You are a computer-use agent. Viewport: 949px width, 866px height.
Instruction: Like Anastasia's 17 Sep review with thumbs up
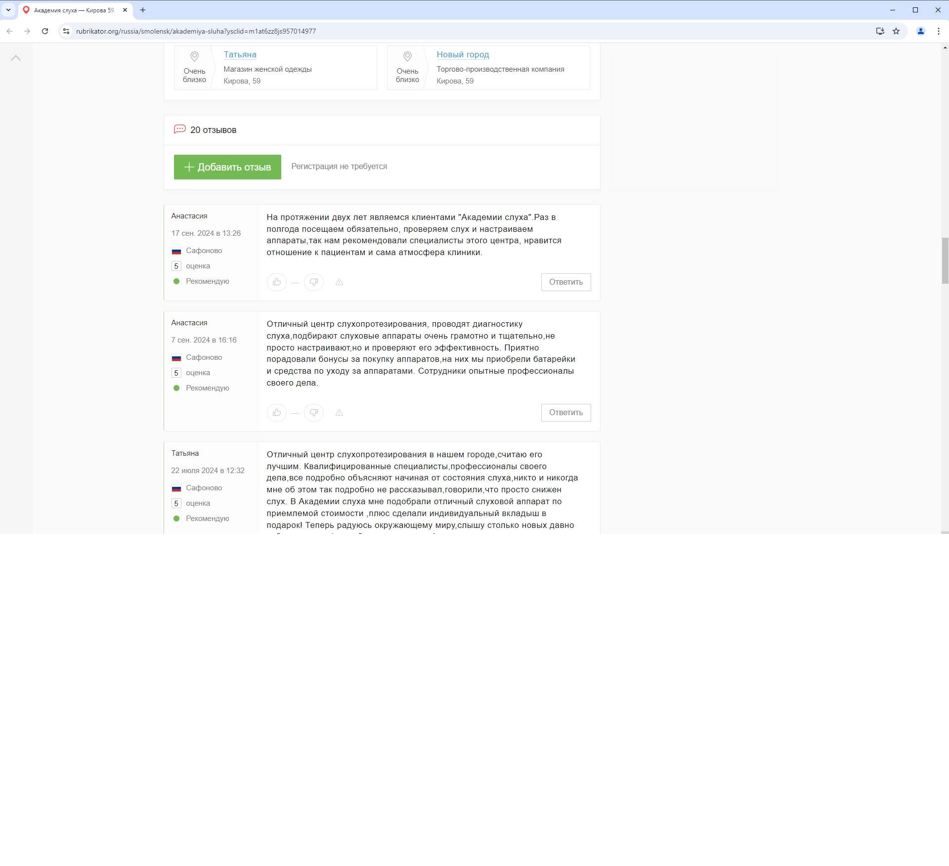point(276,282)
